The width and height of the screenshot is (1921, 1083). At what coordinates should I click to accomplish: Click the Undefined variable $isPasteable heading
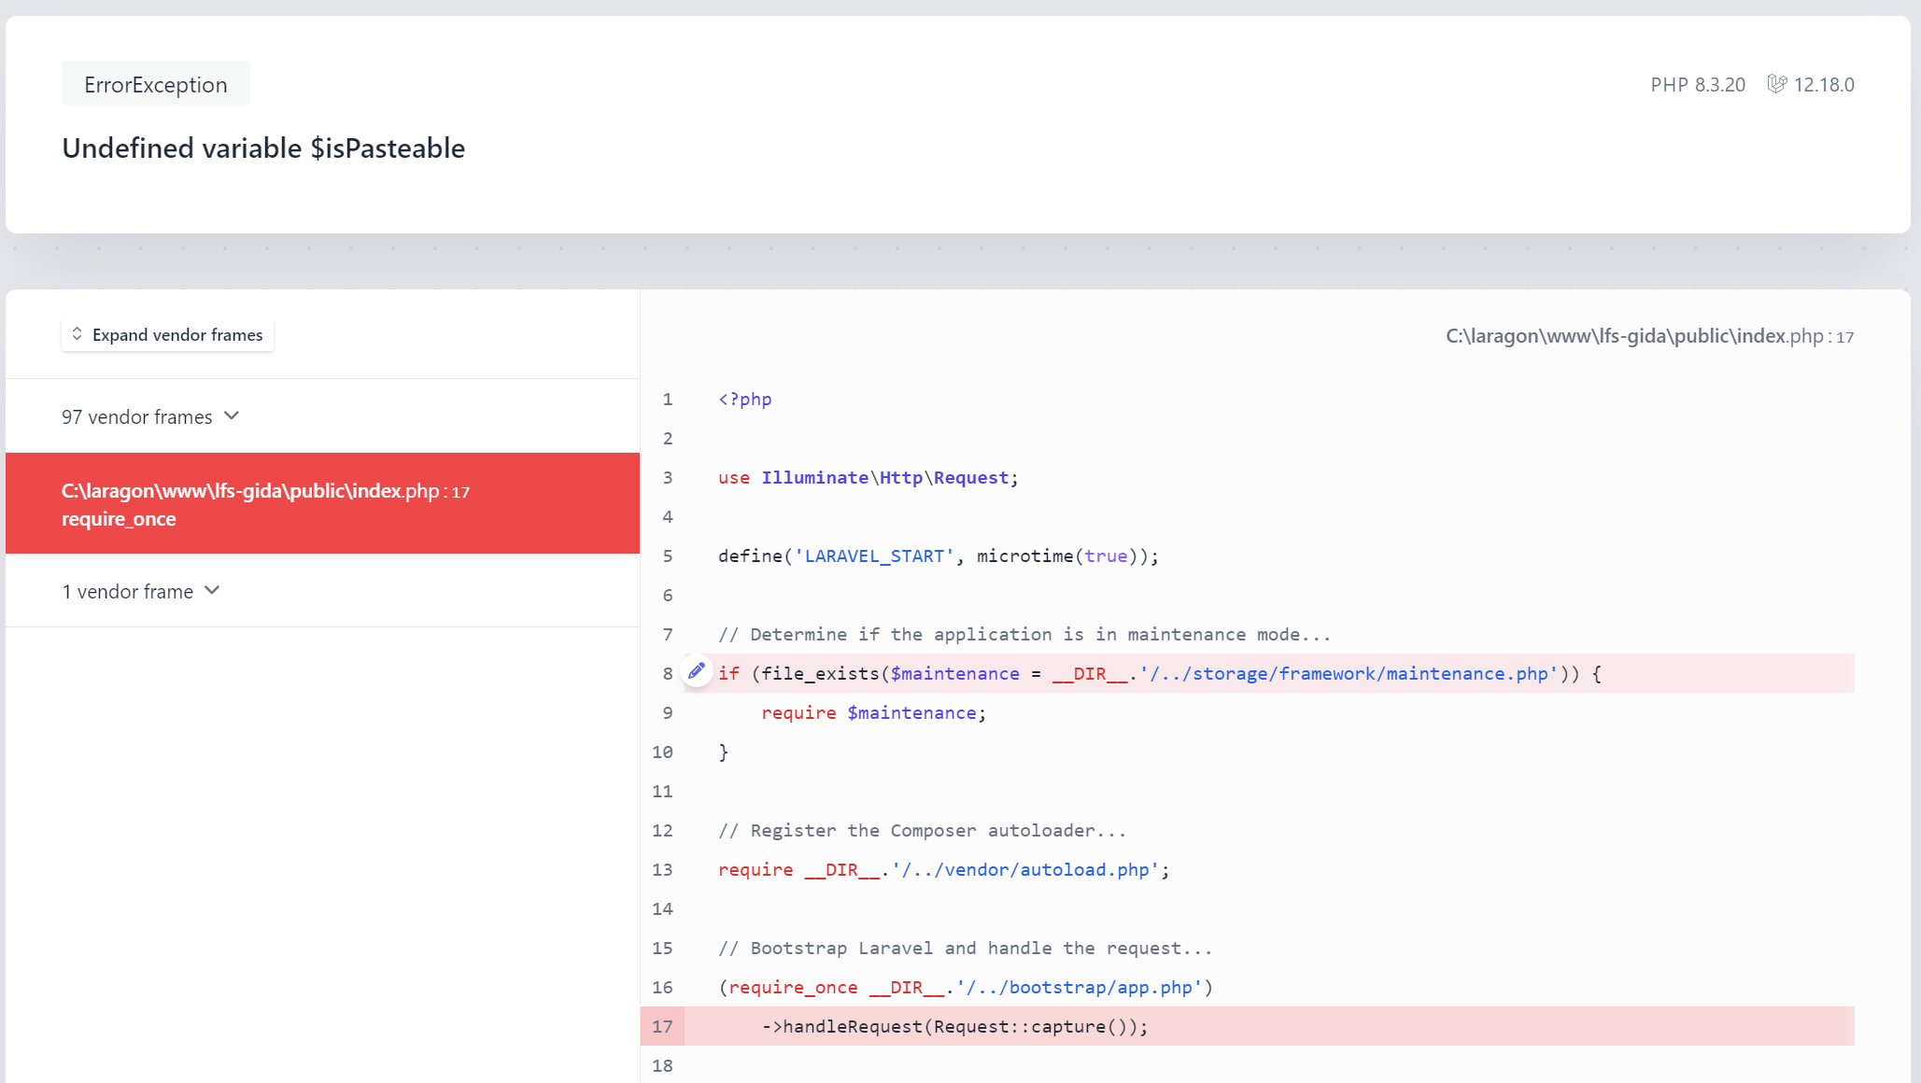coord(263,148)
